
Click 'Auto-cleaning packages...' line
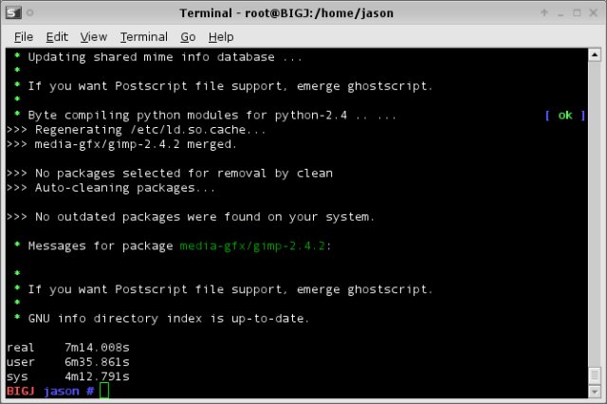[111, 188]
